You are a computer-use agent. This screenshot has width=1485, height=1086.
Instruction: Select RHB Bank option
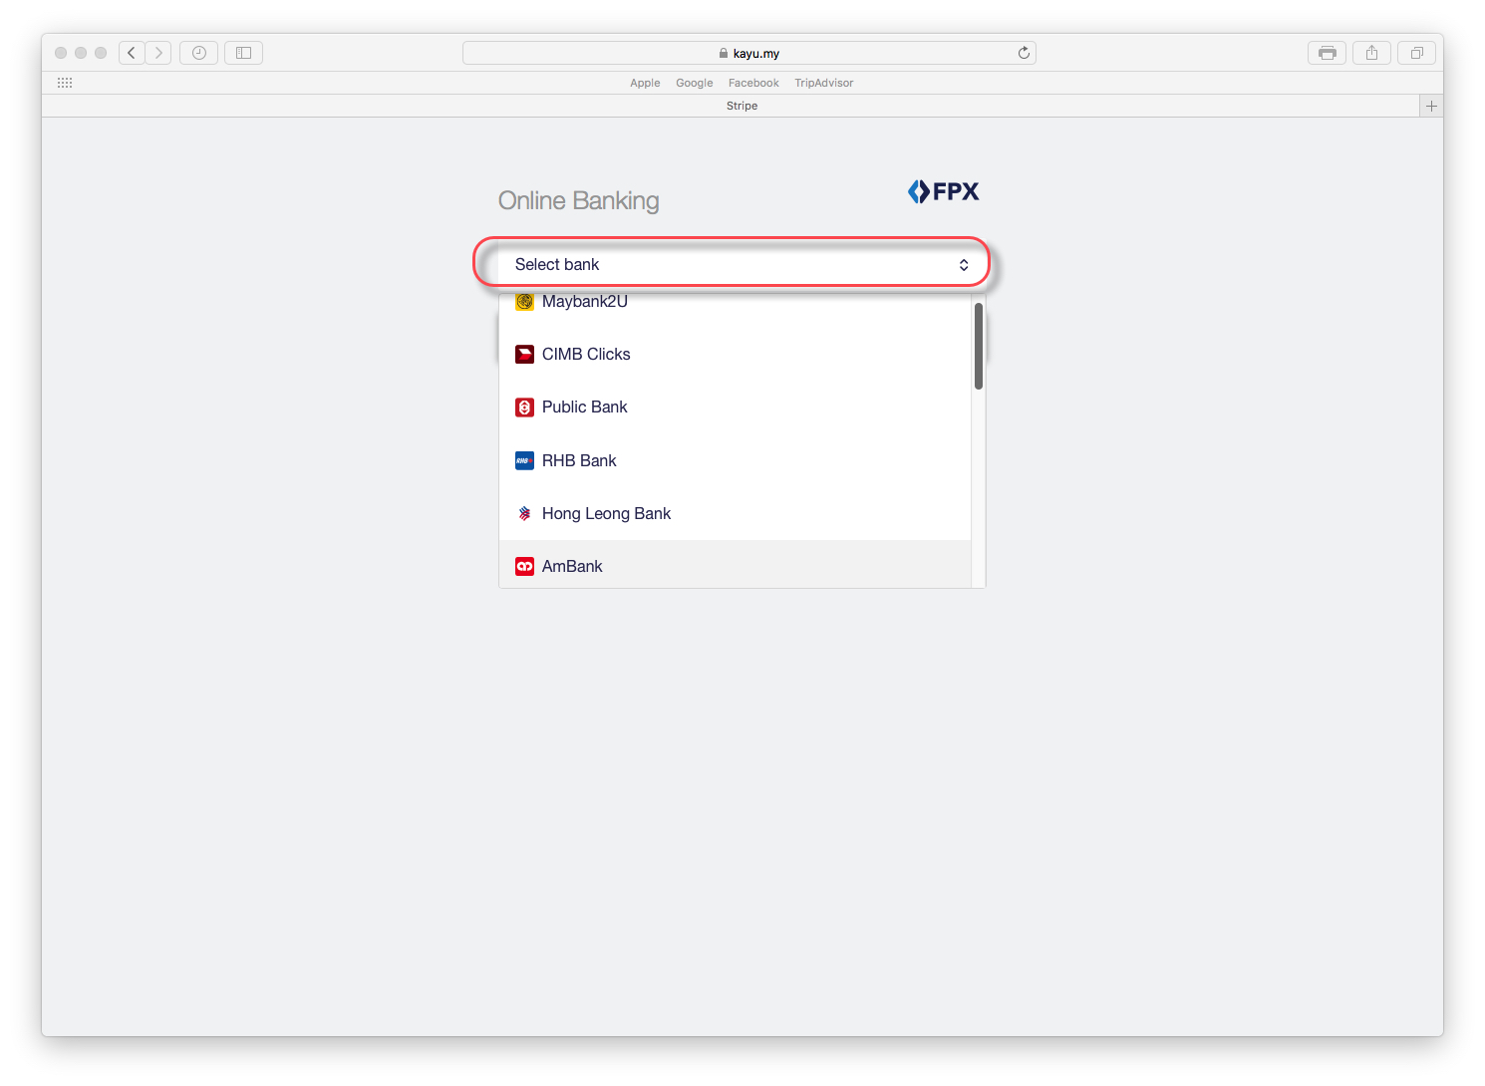pyautogui.click(x=735, y=460)
